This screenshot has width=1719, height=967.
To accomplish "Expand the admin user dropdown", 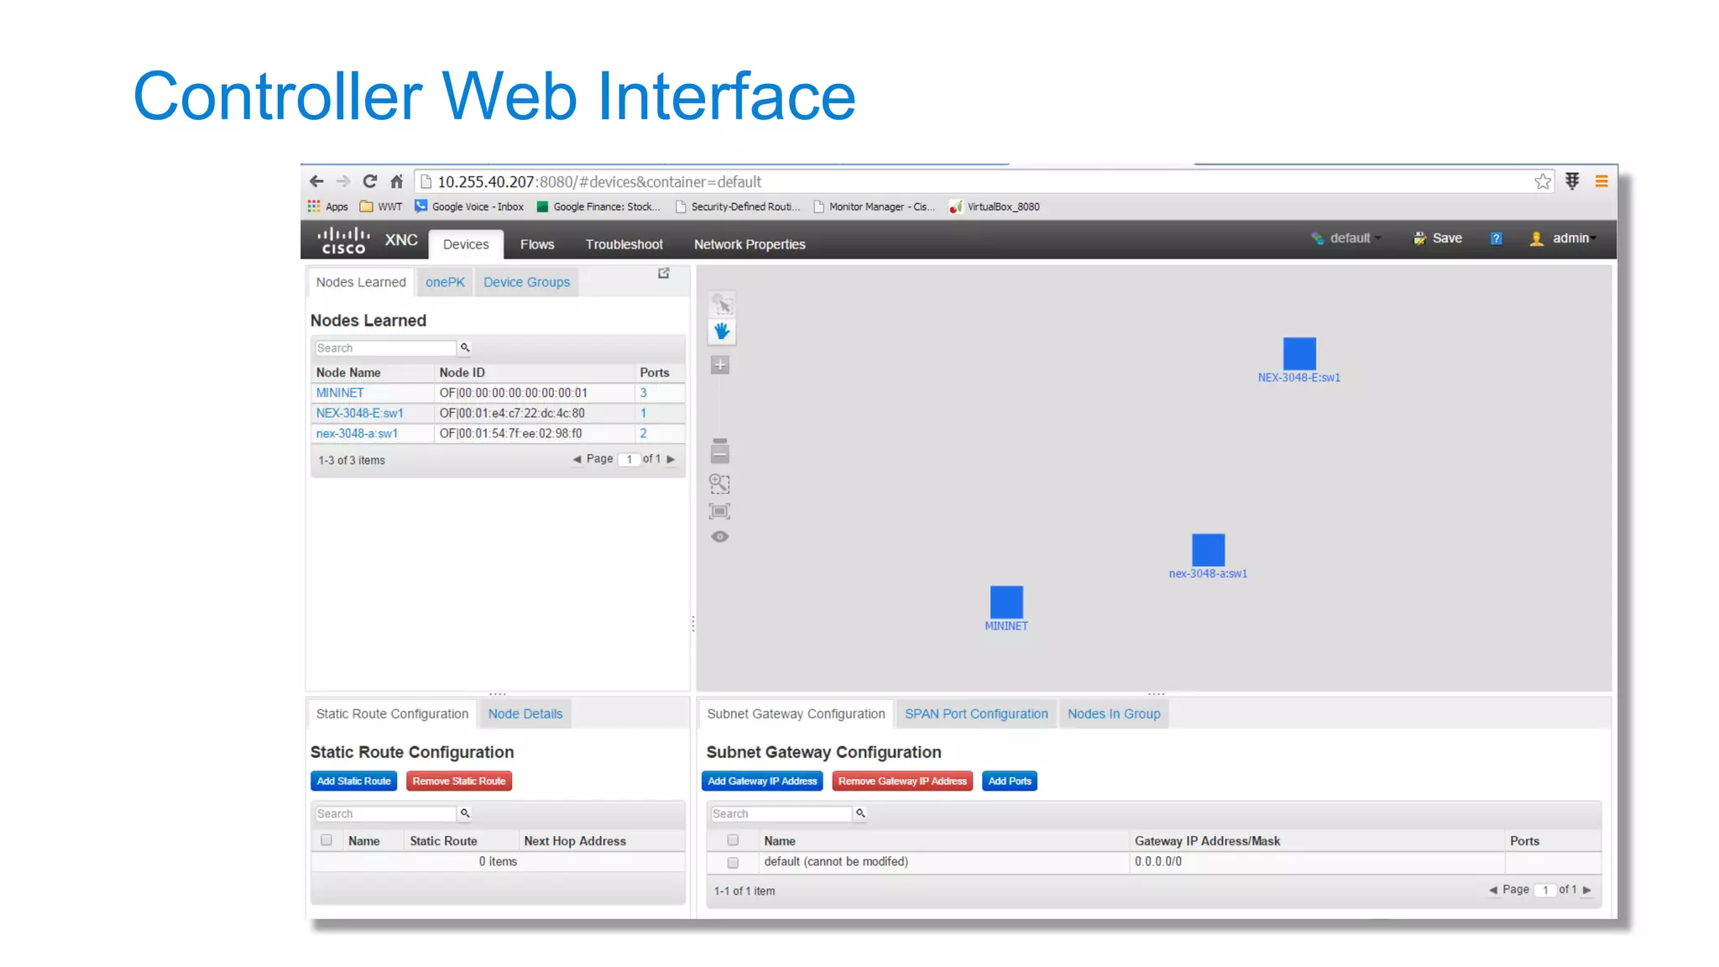I will (x=1563, y=238).
